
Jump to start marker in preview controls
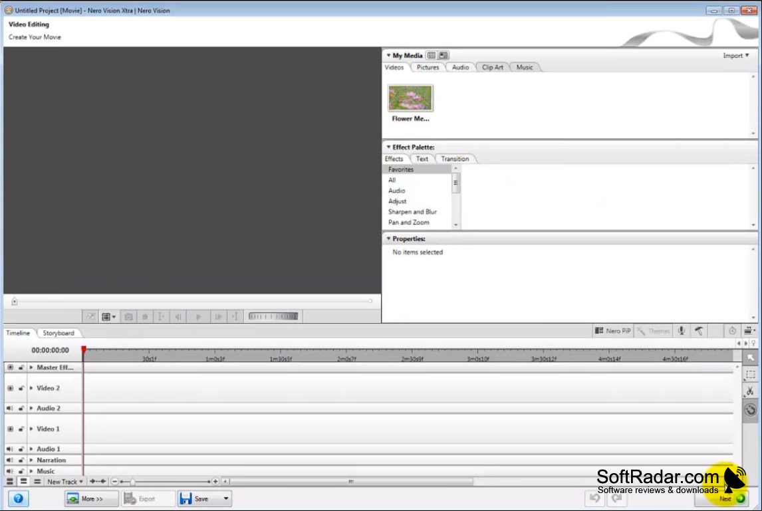[161, 317]
